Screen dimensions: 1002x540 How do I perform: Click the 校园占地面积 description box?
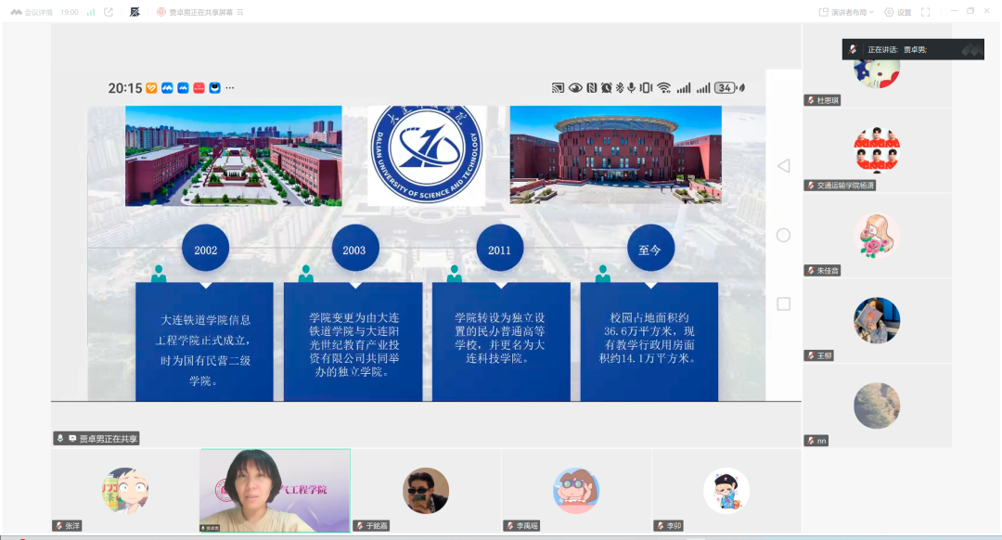(649, 341)
